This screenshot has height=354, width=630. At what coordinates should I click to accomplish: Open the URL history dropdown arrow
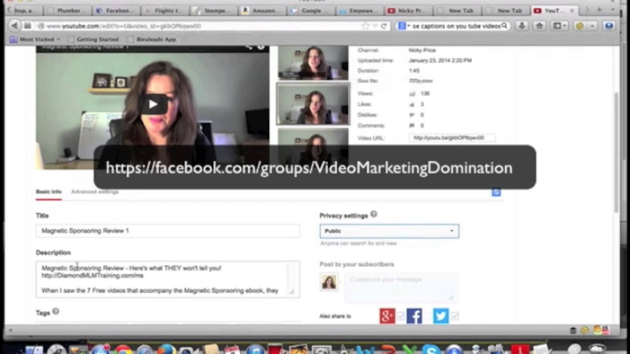point(375,26)
